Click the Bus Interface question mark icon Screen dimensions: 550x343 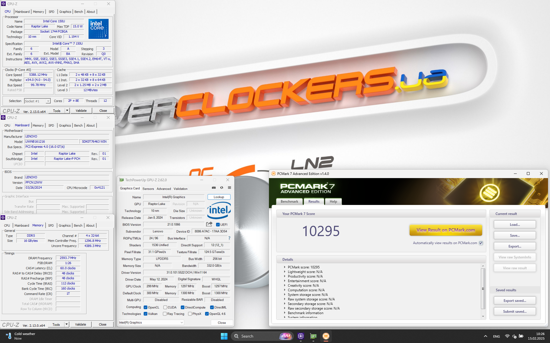coord(229,238)
